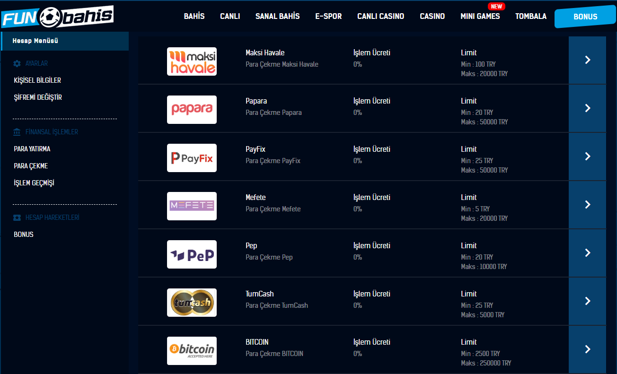617x374 pixels.
Task: Pick the PayFix logo thumbnail
Action: click(x=192, y=158)
